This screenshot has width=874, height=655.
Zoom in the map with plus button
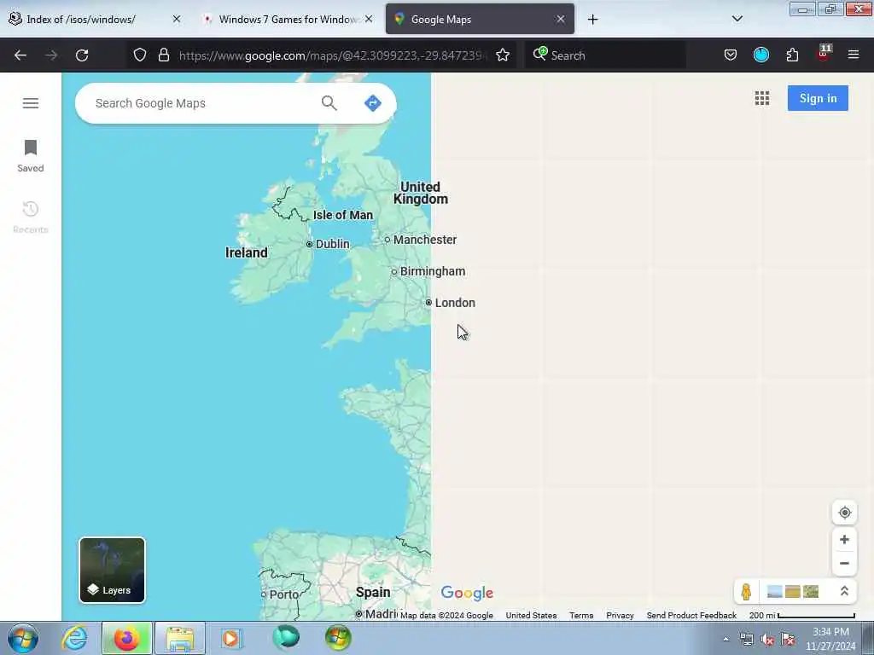[x=844, y=539]
